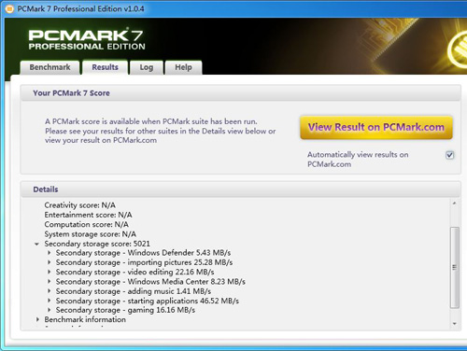Select the 'System storage score: N/A' row
467x351 pixels.
point(90,234)
